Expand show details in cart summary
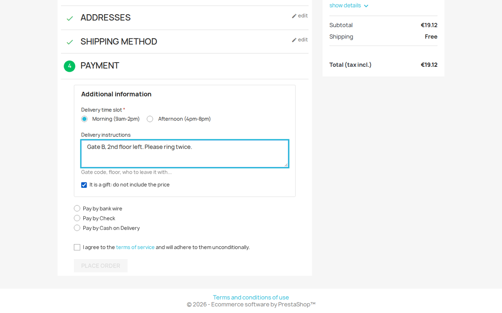Screen dimensions: 502x313 click(349, 5)
